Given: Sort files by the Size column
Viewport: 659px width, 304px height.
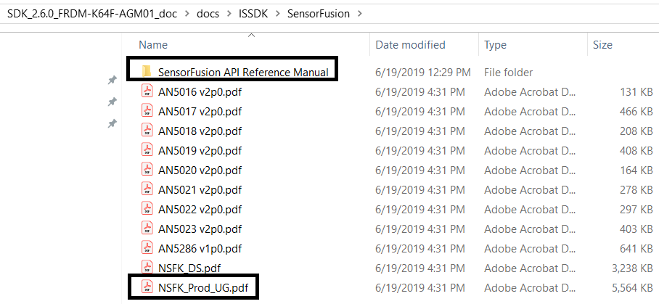Looking at the screenshot, I should click(x=602, y=45).
